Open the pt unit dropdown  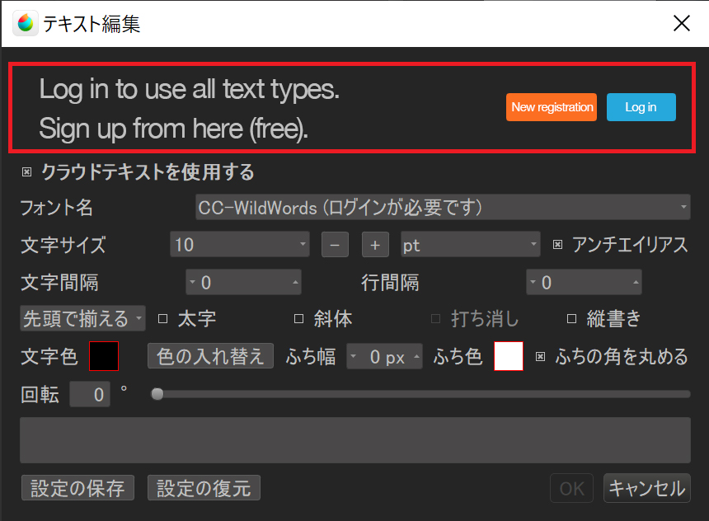click(470, 245)
